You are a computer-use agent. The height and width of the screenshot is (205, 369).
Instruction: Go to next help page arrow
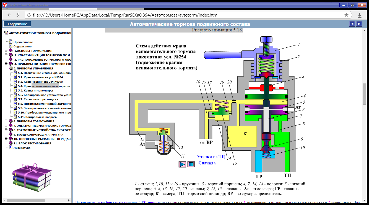[359, 24]
